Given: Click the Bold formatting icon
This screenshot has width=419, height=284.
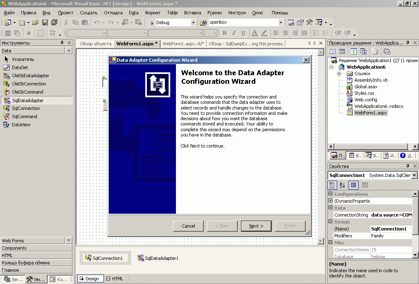Looking at the screenshot, I should (x=225, y=33).
